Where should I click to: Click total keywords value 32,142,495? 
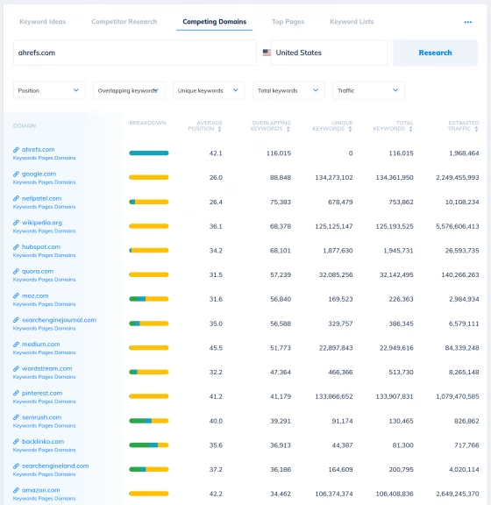click(396, 274)
